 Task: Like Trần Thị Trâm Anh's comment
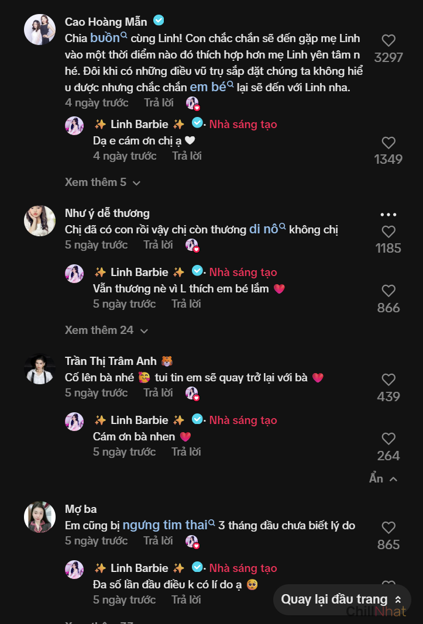point(388,380)
